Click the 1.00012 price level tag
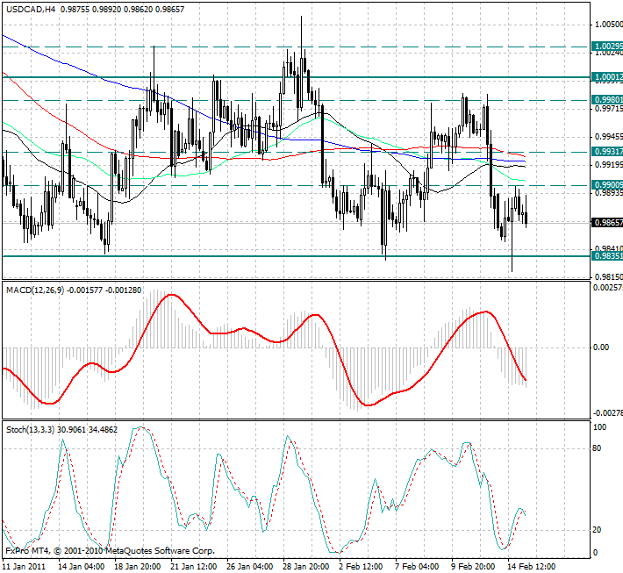 tap(607, 77)
